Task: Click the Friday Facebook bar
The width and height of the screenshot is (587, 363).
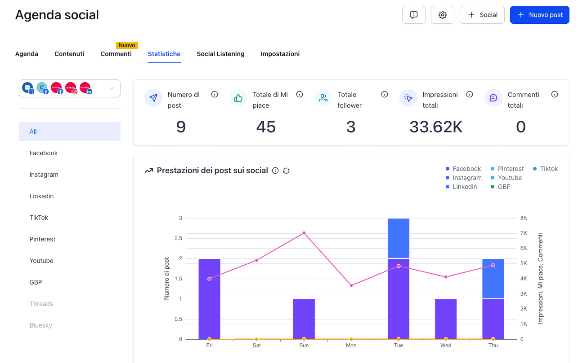Action: click(209, 299)
